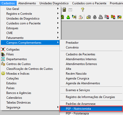Click the green sheet icon beside cubes
The width and height of the screenshot is (123, 115).
(x=63, y=17)
